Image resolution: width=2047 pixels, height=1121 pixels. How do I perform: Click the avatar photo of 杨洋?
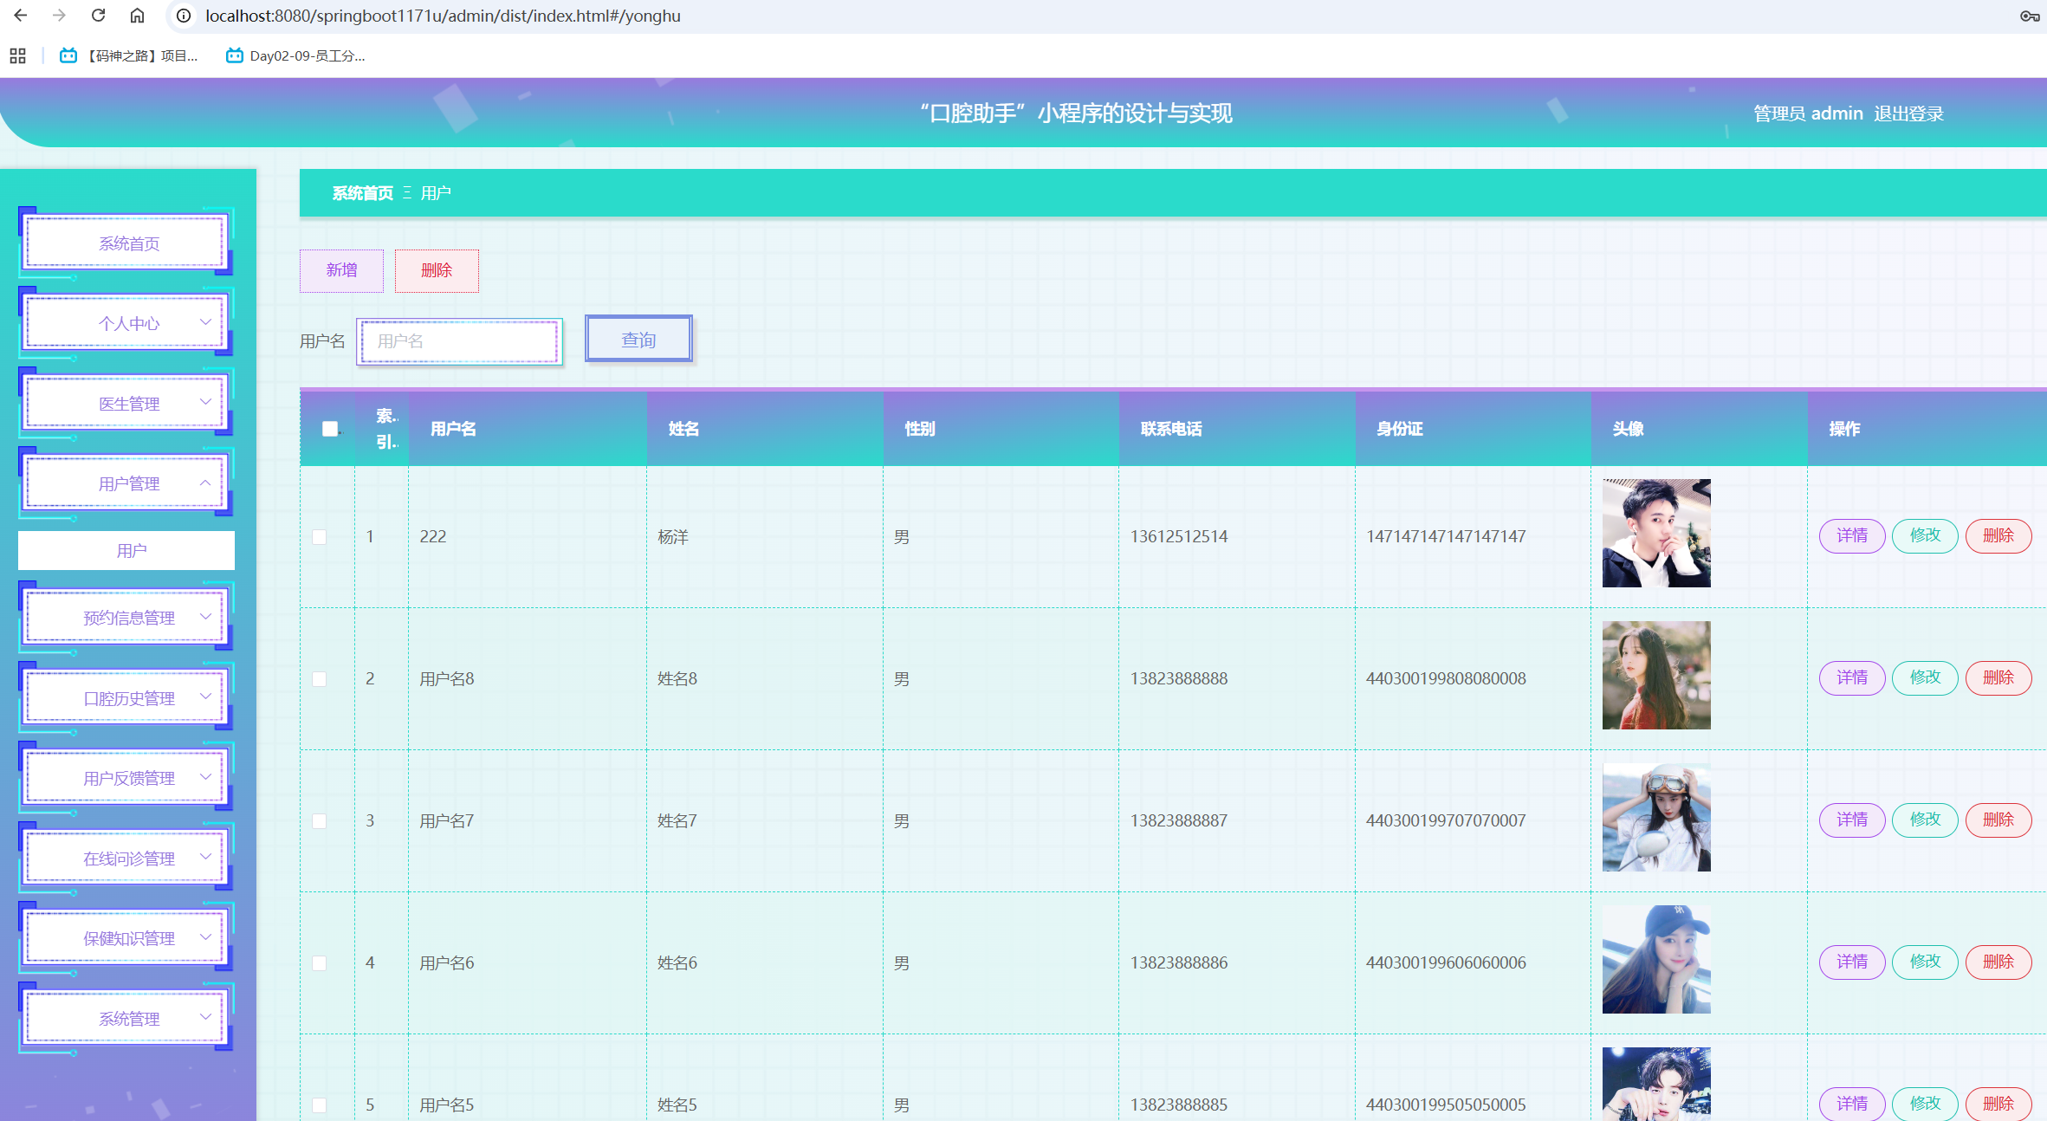pyautogui.click(x=1655, y=533)
